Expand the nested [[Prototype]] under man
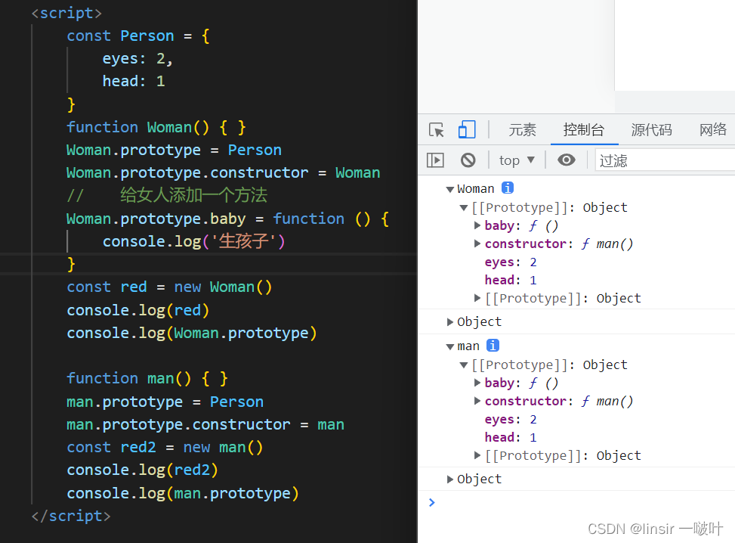This screenshot has height=543, width=735. tap(477, 455)
